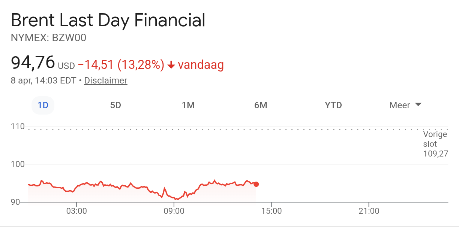Click the Brent Last Day Financial title
Screen dimensions: 459x234
pos(108,20)
